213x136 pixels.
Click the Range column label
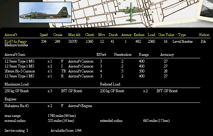point(144,55)
